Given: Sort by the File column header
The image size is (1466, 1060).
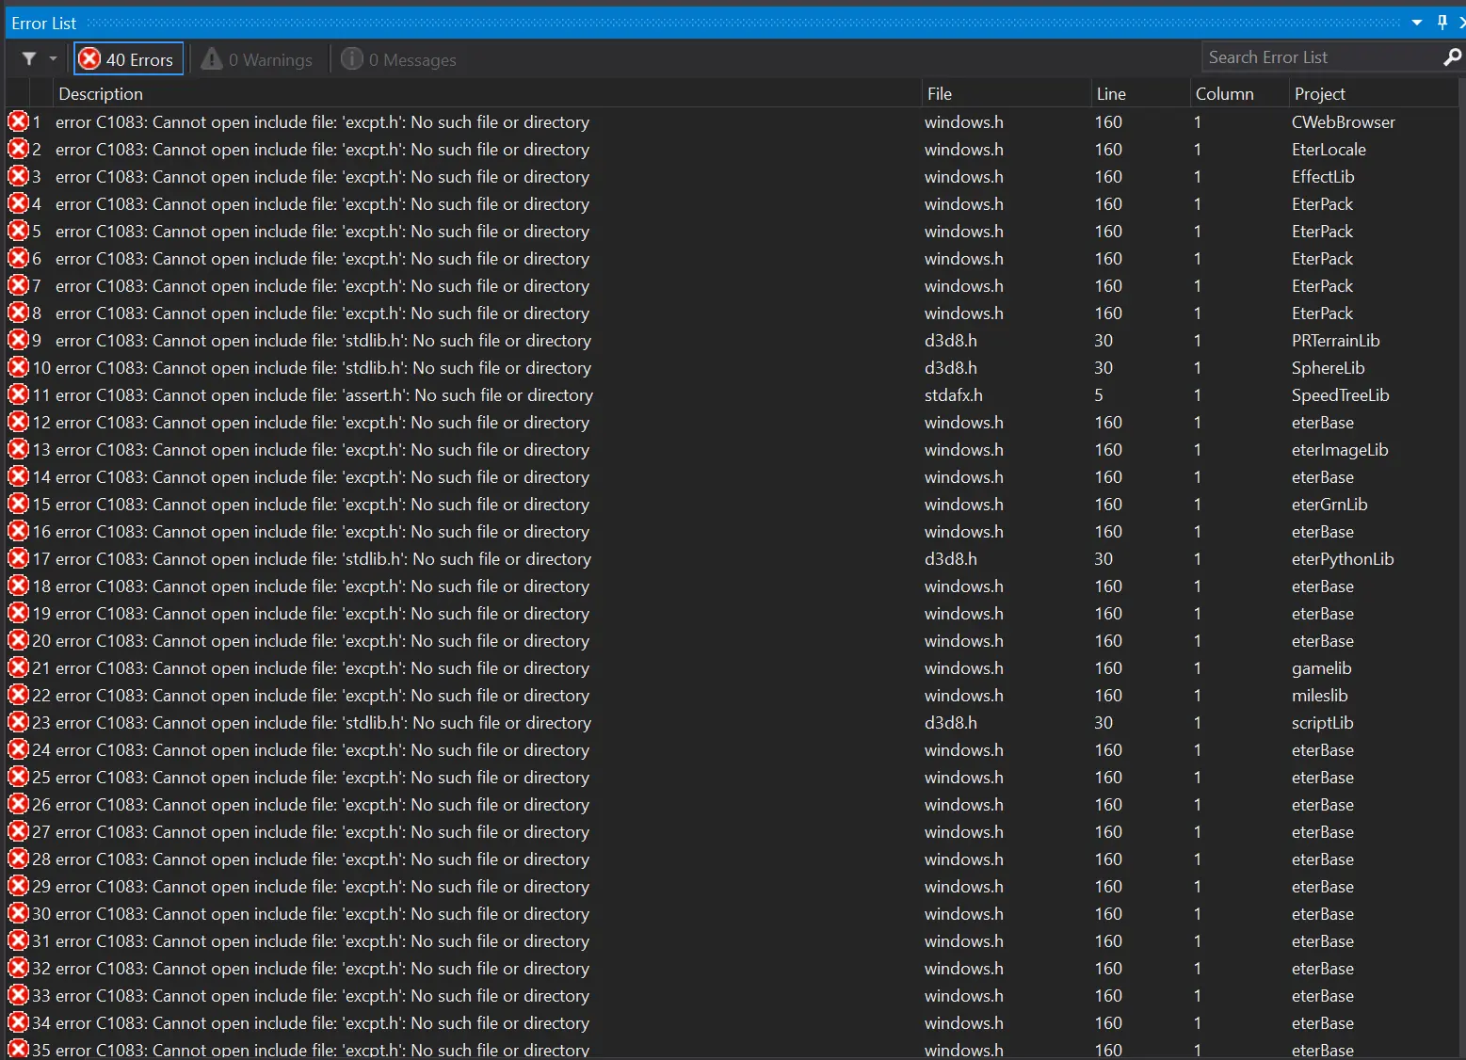Looking at the screenshot, I should [940, 93].
